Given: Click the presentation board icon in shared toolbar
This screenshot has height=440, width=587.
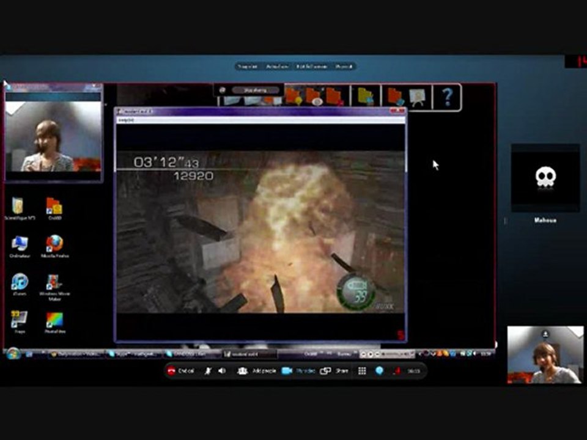Looking at the screenshot, I should (417, 98).
